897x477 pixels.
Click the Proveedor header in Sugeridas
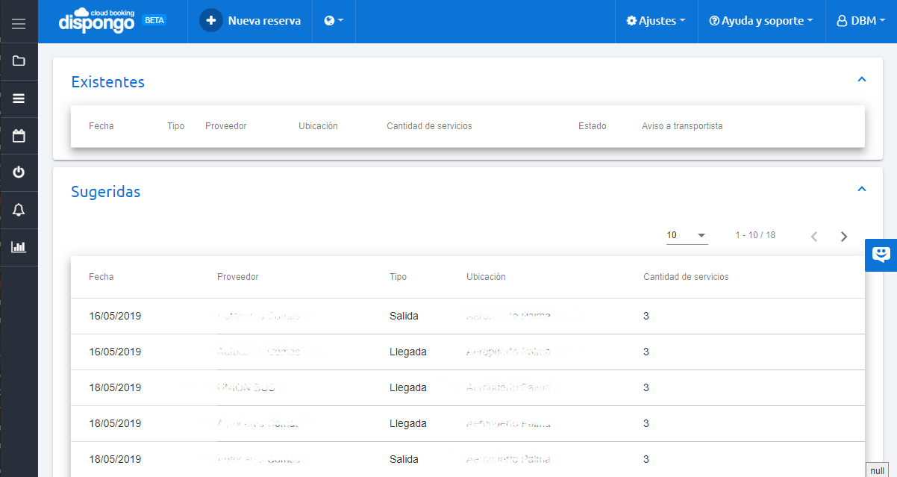pos(238,277)
